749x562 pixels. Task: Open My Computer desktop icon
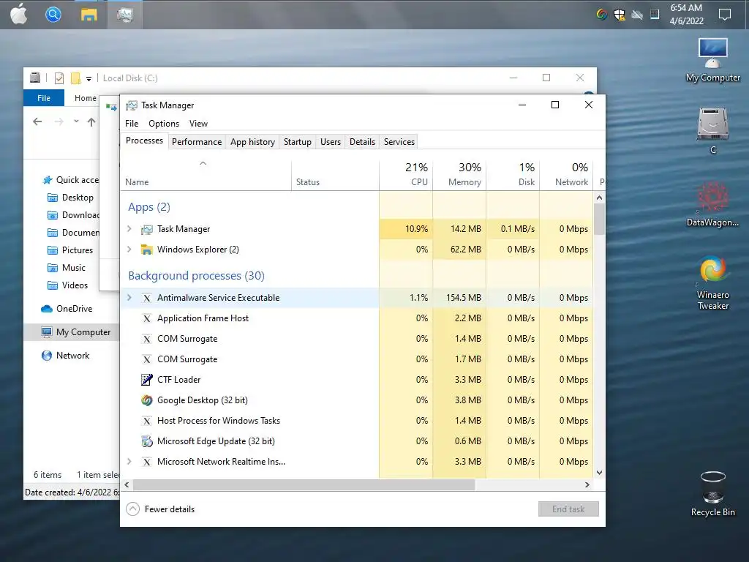tap(712, 60)
